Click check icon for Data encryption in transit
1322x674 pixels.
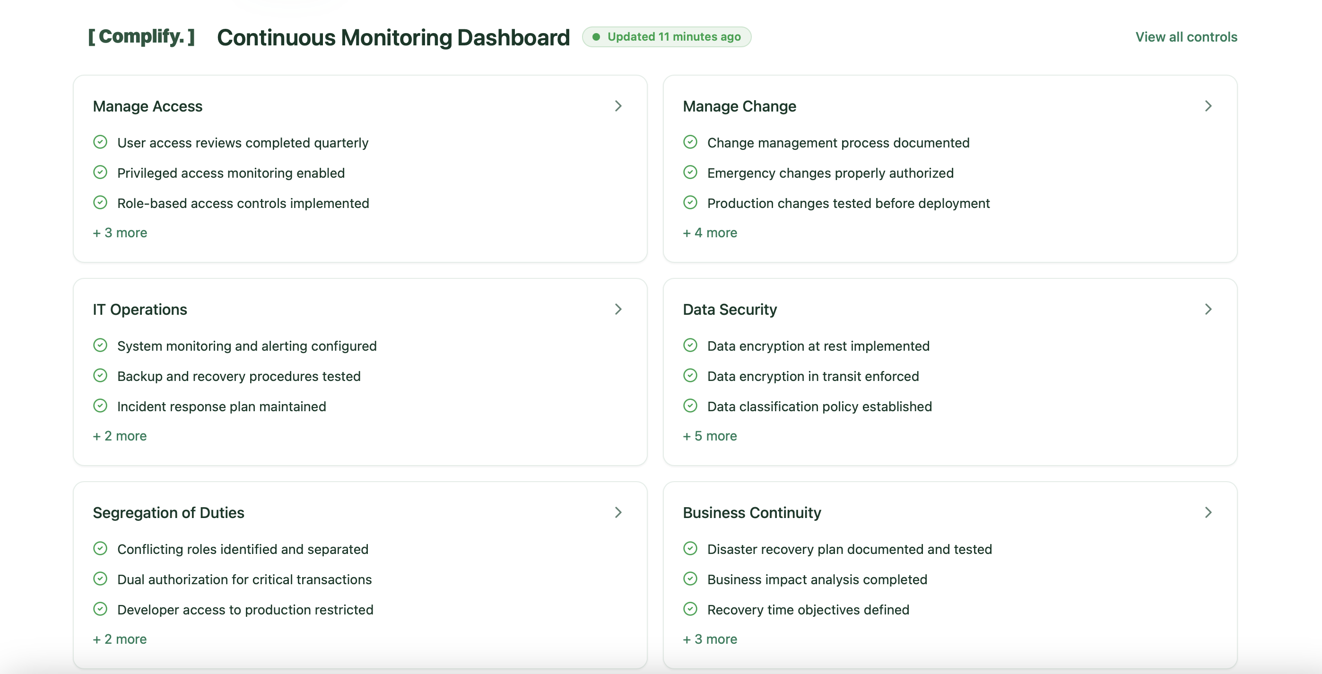click(690, 375)
